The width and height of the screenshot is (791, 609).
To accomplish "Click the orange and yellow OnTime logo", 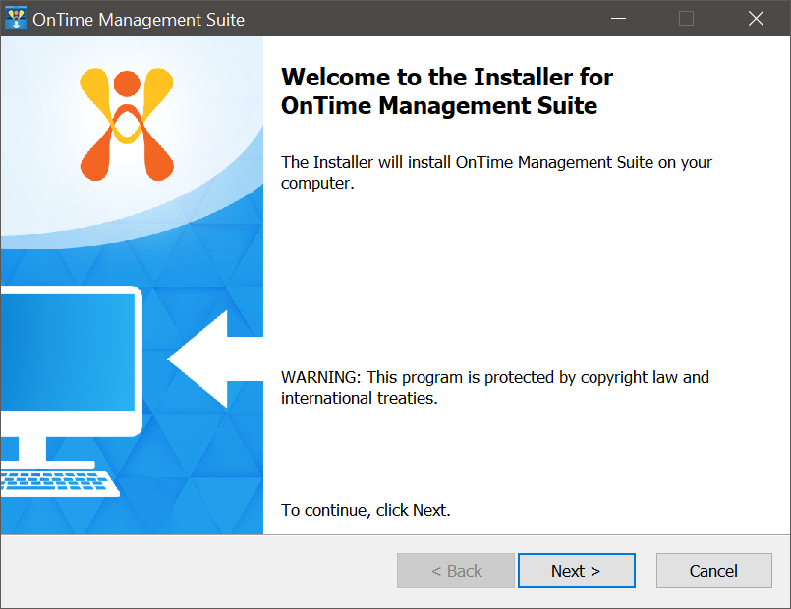I will 127,124.
